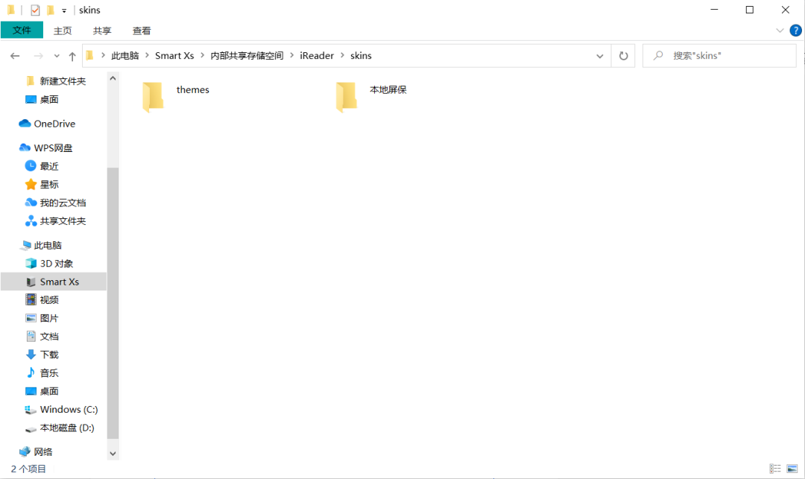Viewport: 805px width, 479px height.
Task: Open the help question mark icon
Action: (795, 31)
